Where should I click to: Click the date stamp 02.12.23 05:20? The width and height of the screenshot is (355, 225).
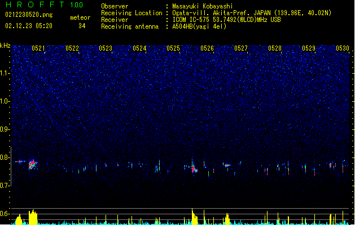click(29, 26)
